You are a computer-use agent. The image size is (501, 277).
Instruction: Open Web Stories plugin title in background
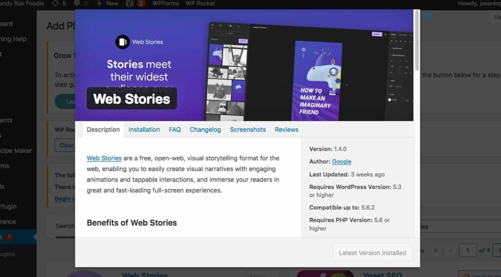(x=145, y=274)
